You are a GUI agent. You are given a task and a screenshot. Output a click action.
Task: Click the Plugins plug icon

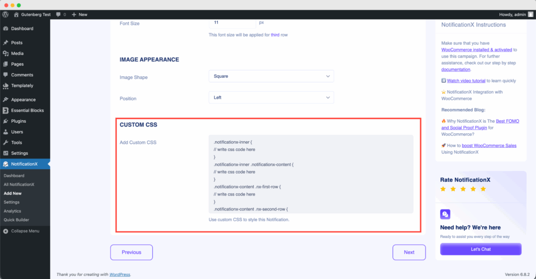(5, 121)
